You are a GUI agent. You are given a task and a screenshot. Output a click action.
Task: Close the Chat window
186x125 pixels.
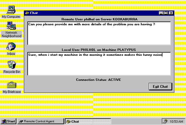[x=171, y=13]
